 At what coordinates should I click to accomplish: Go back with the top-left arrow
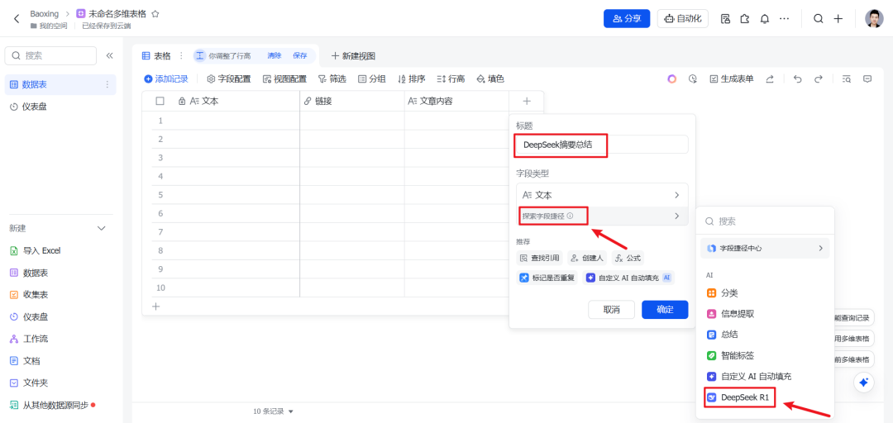[17, 19]
